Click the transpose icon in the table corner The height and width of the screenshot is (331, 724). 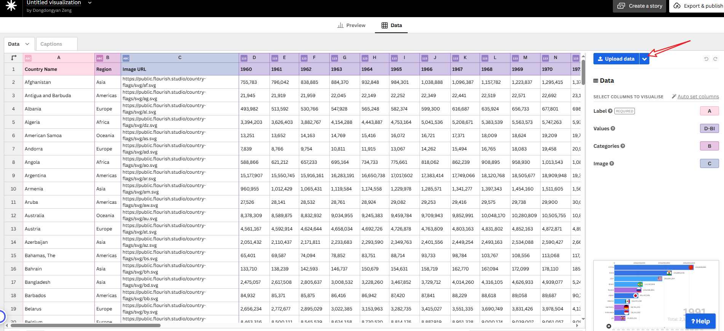tap(14, 58)
